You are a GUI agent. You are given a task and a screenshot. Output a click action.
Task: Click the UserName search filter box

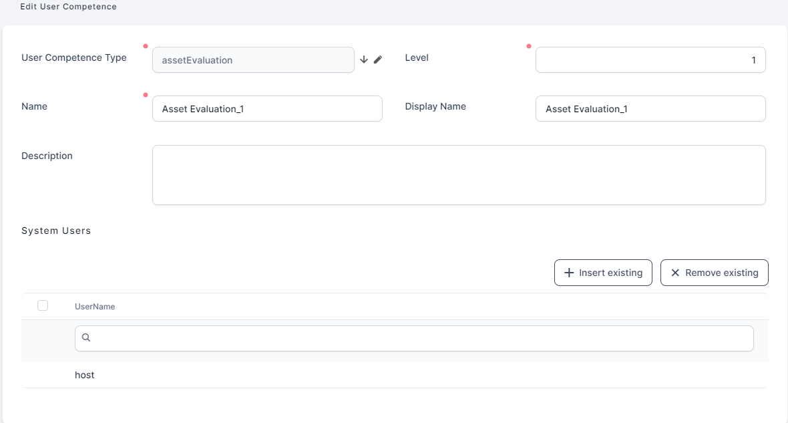coord(421,338)
